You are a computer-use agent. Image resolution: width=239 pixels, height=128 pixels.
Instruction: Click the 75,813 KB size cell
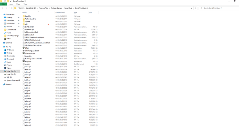[94, 48]
